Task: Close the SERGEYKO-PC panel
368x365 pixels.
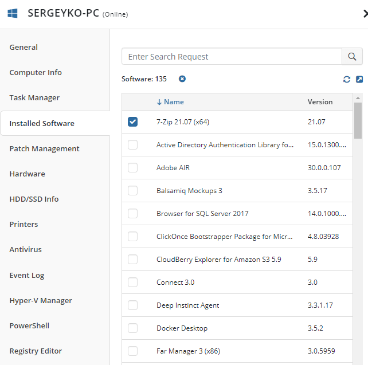Action: 365,14
